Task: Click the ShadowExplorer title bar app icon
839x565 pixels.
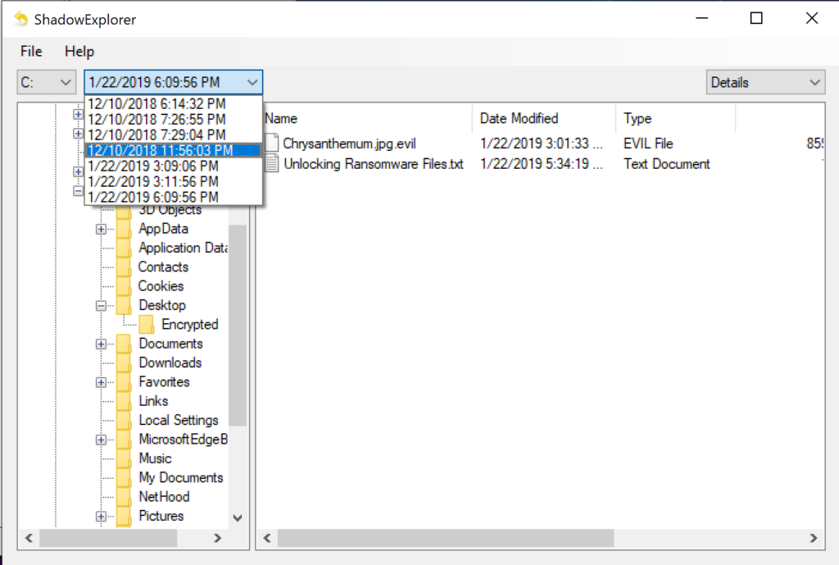Action: click(20, 19)
